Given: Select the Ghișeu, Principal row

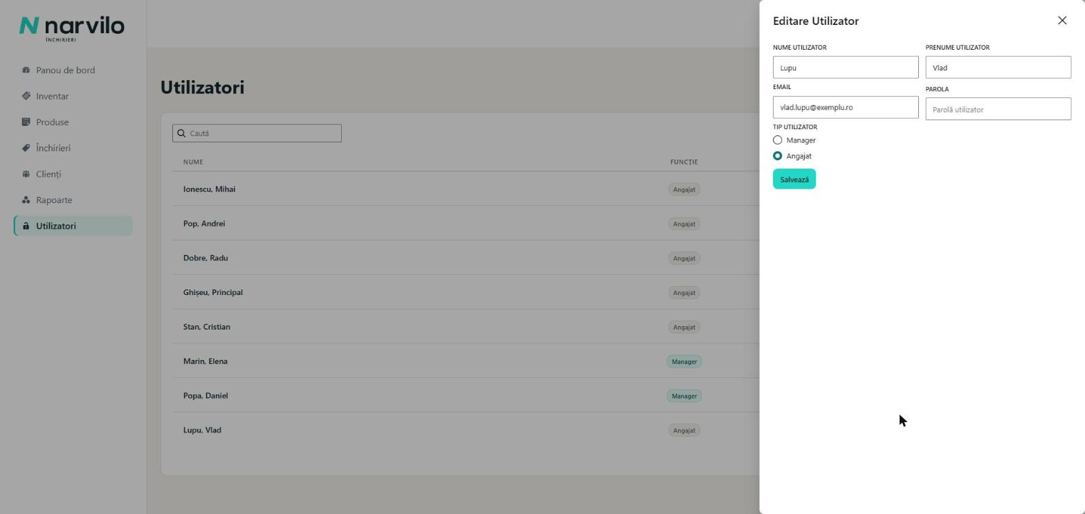Looking at the screenshot, I should click(466, 293).
